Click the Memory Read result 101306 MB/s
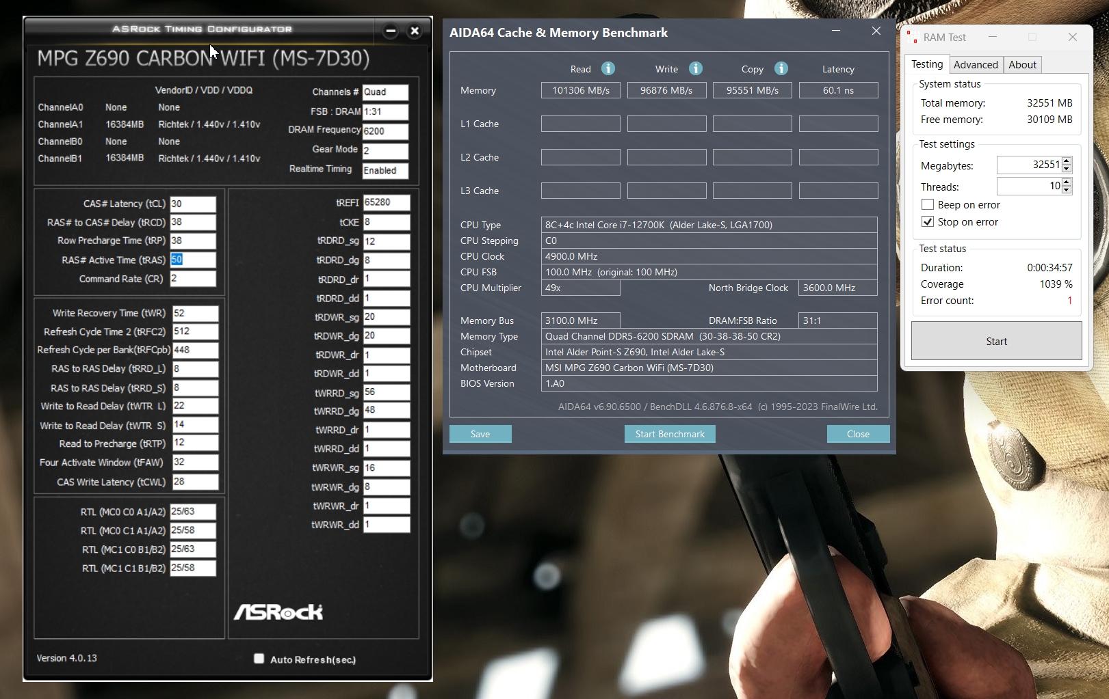The width and height of the screenshot is (1109, 699). 581,90
